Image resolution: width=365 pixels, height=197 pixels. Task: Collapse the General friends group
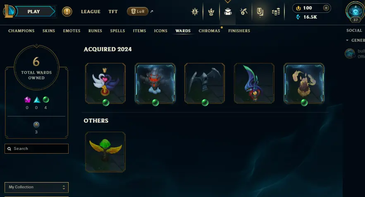click(347, 40)
